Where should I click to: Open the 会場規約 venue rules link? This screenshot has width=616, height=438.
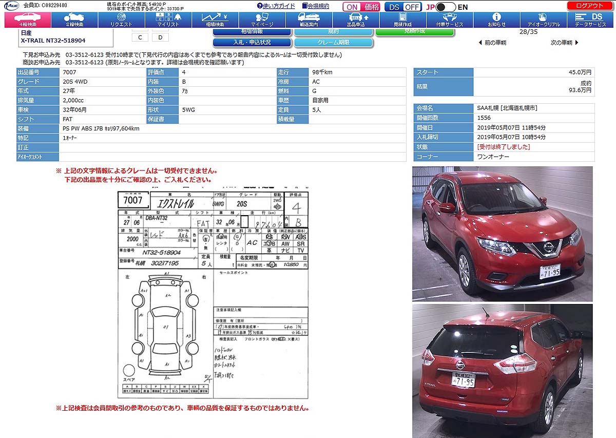coord(315,6)
